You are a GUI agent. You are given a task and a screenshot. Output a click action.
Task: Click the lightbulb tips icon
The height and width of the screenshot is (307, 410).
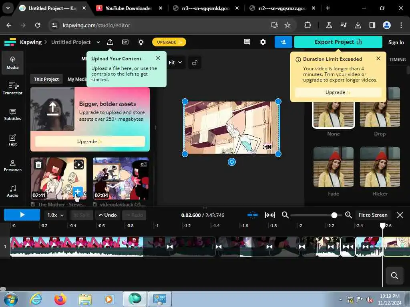(141, 42)
